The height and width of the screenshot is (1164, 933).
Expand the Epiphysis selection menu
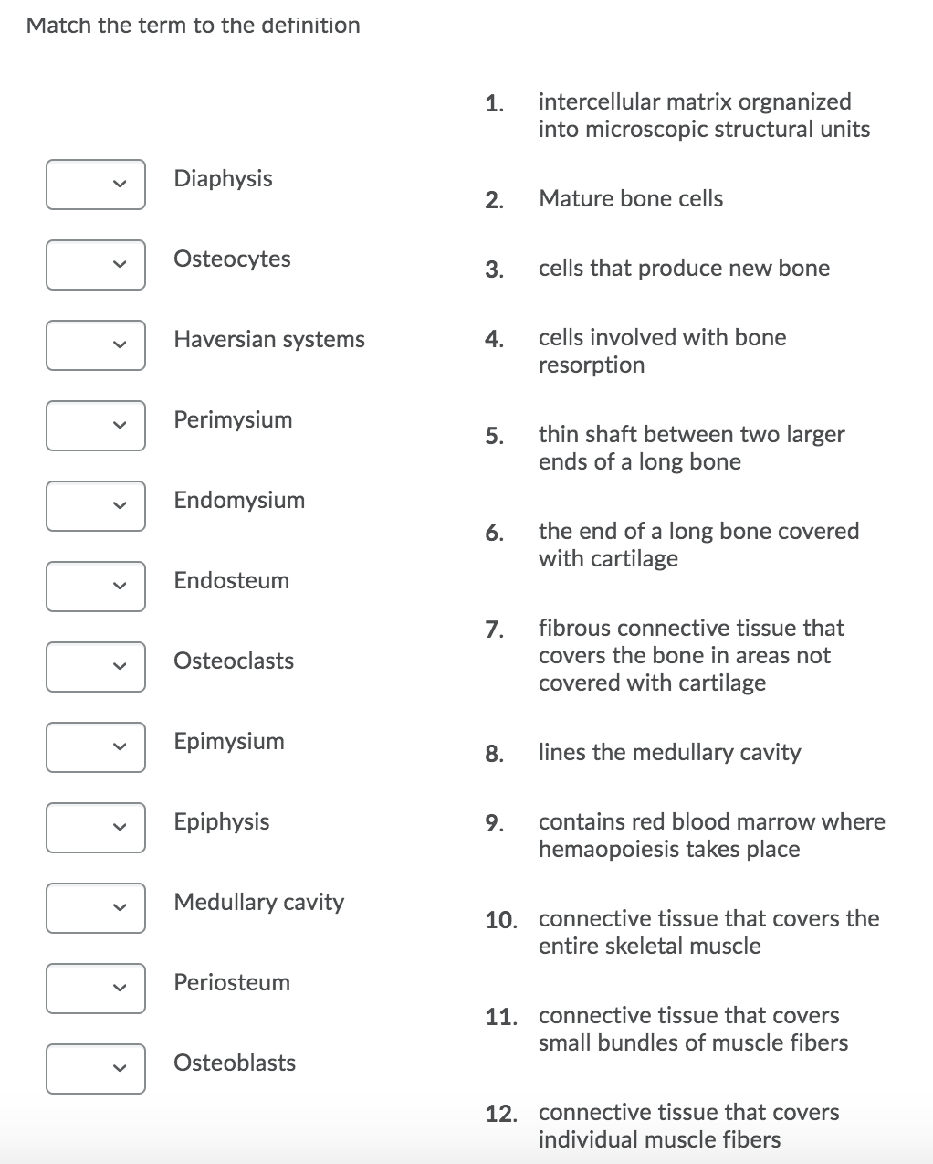coord(96,828)
